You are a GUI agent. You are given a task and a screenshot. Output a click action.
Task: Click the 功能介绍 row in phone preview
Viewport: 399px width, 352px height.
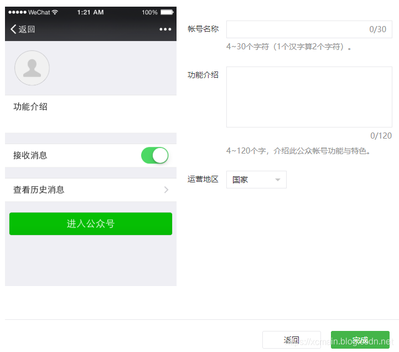coord(91,114)
